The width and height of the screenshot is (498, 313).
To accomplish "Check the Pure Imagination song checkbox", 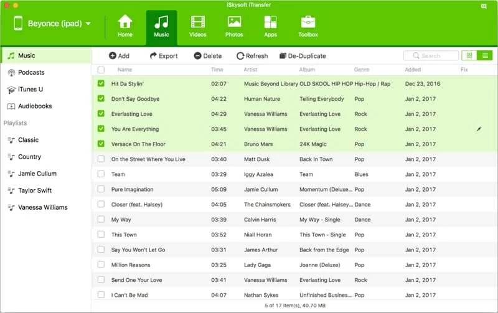I will pyautogui.click(x=101, y=189).
